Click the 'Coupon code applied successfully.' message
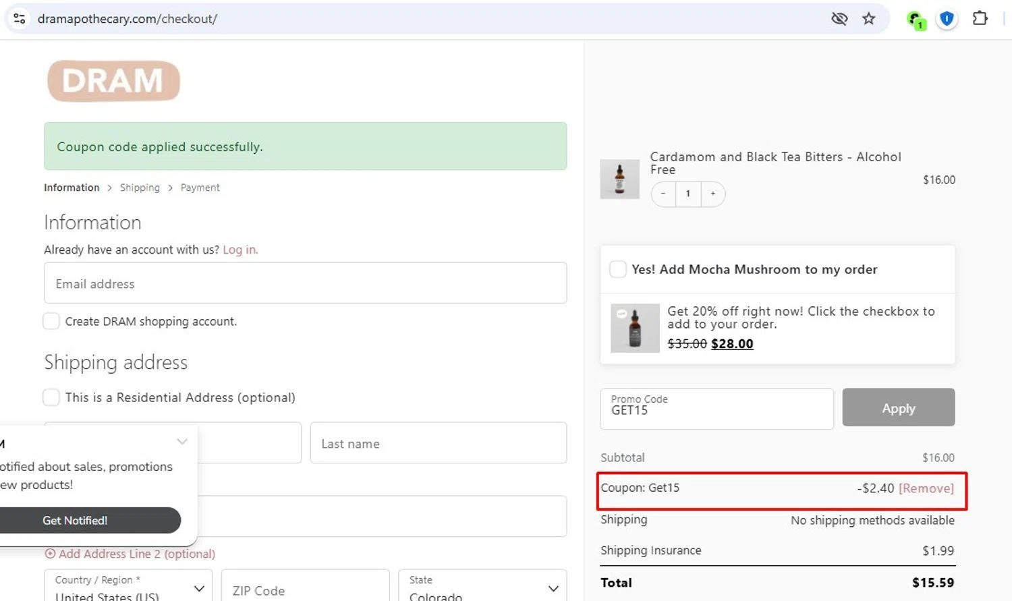Viewport: 1012px width, 601px height. click(160, 147)
